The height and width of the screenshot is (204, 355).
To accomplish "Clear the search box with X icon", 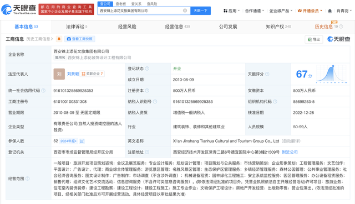I will [185, 11].
